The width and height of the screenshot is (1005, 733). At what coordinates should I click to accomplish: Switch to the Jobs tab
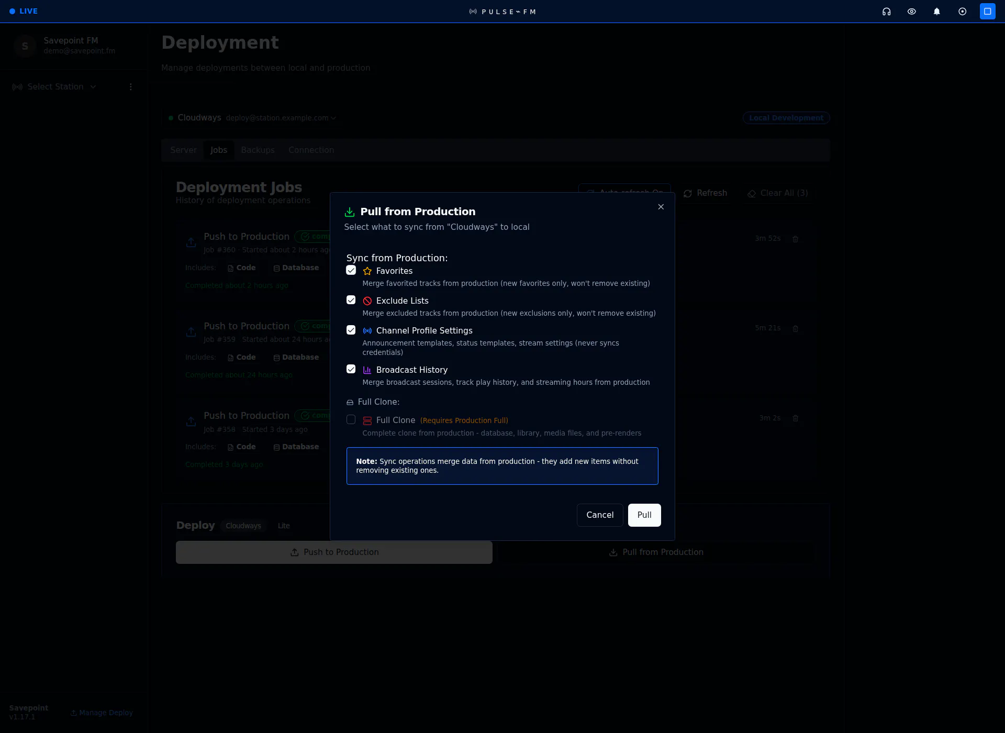coord(218,150)
